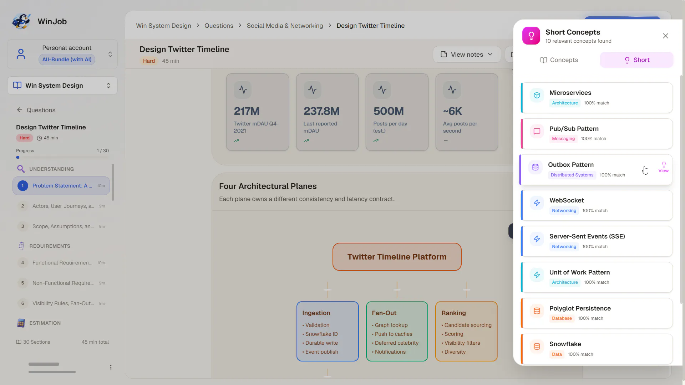The height and width of the screenshot is (385, 685).
Task: Click the Ingestion plane box
Action: [328, 331]
